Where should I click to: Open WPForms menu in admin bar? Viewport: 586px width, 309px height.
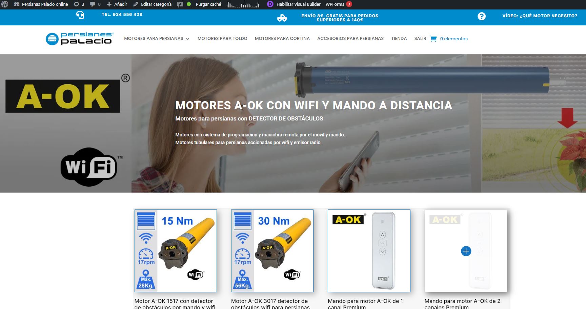coord(335,4)
